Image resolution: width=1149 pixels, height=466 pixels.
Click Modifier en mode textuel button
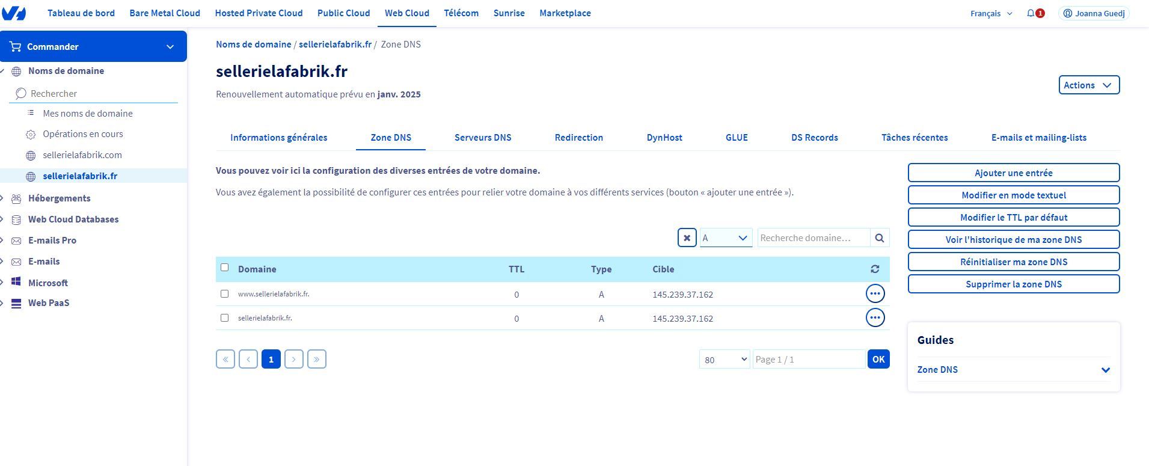tap(1013, 195)
